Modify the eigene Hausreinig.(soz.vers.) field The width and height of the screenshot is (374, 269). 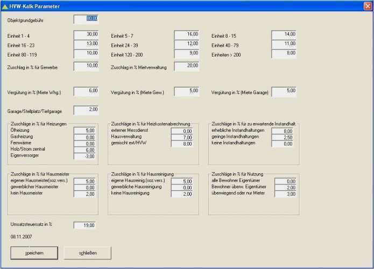click(182, 181)
